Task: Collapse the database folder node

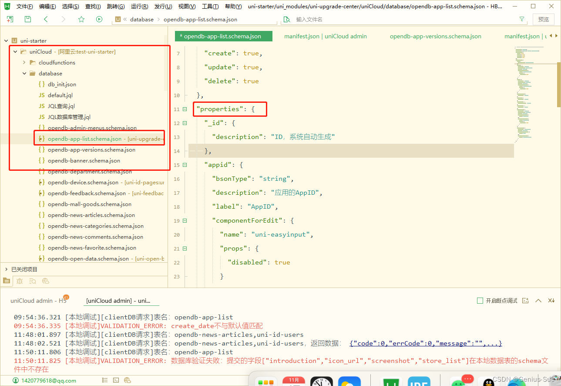Action: click(24, 73)
